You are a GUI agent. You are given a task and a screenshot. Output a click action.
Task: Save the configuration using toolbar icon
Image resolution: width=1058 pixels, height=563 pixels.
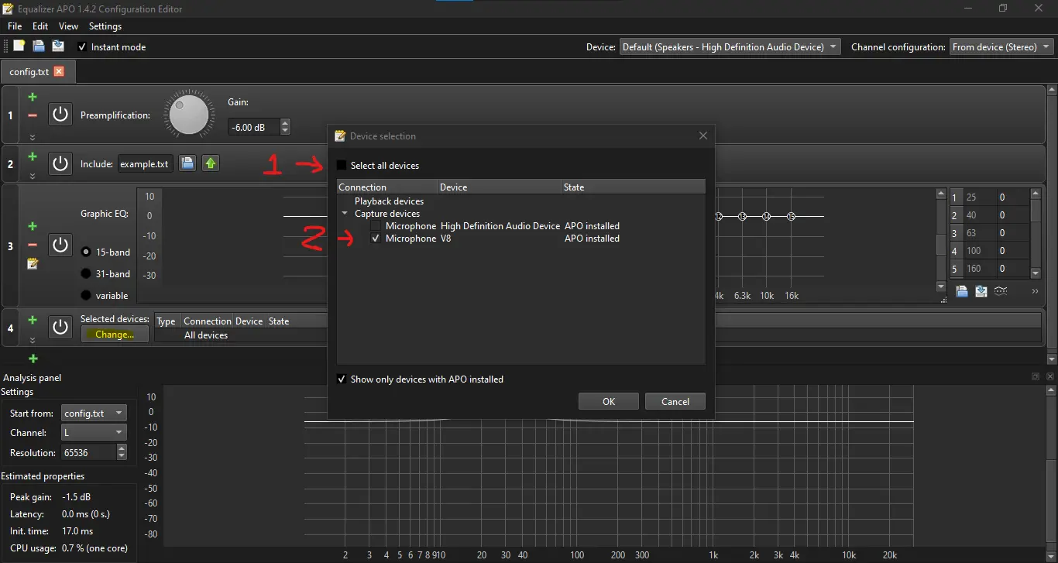[57, 46]
